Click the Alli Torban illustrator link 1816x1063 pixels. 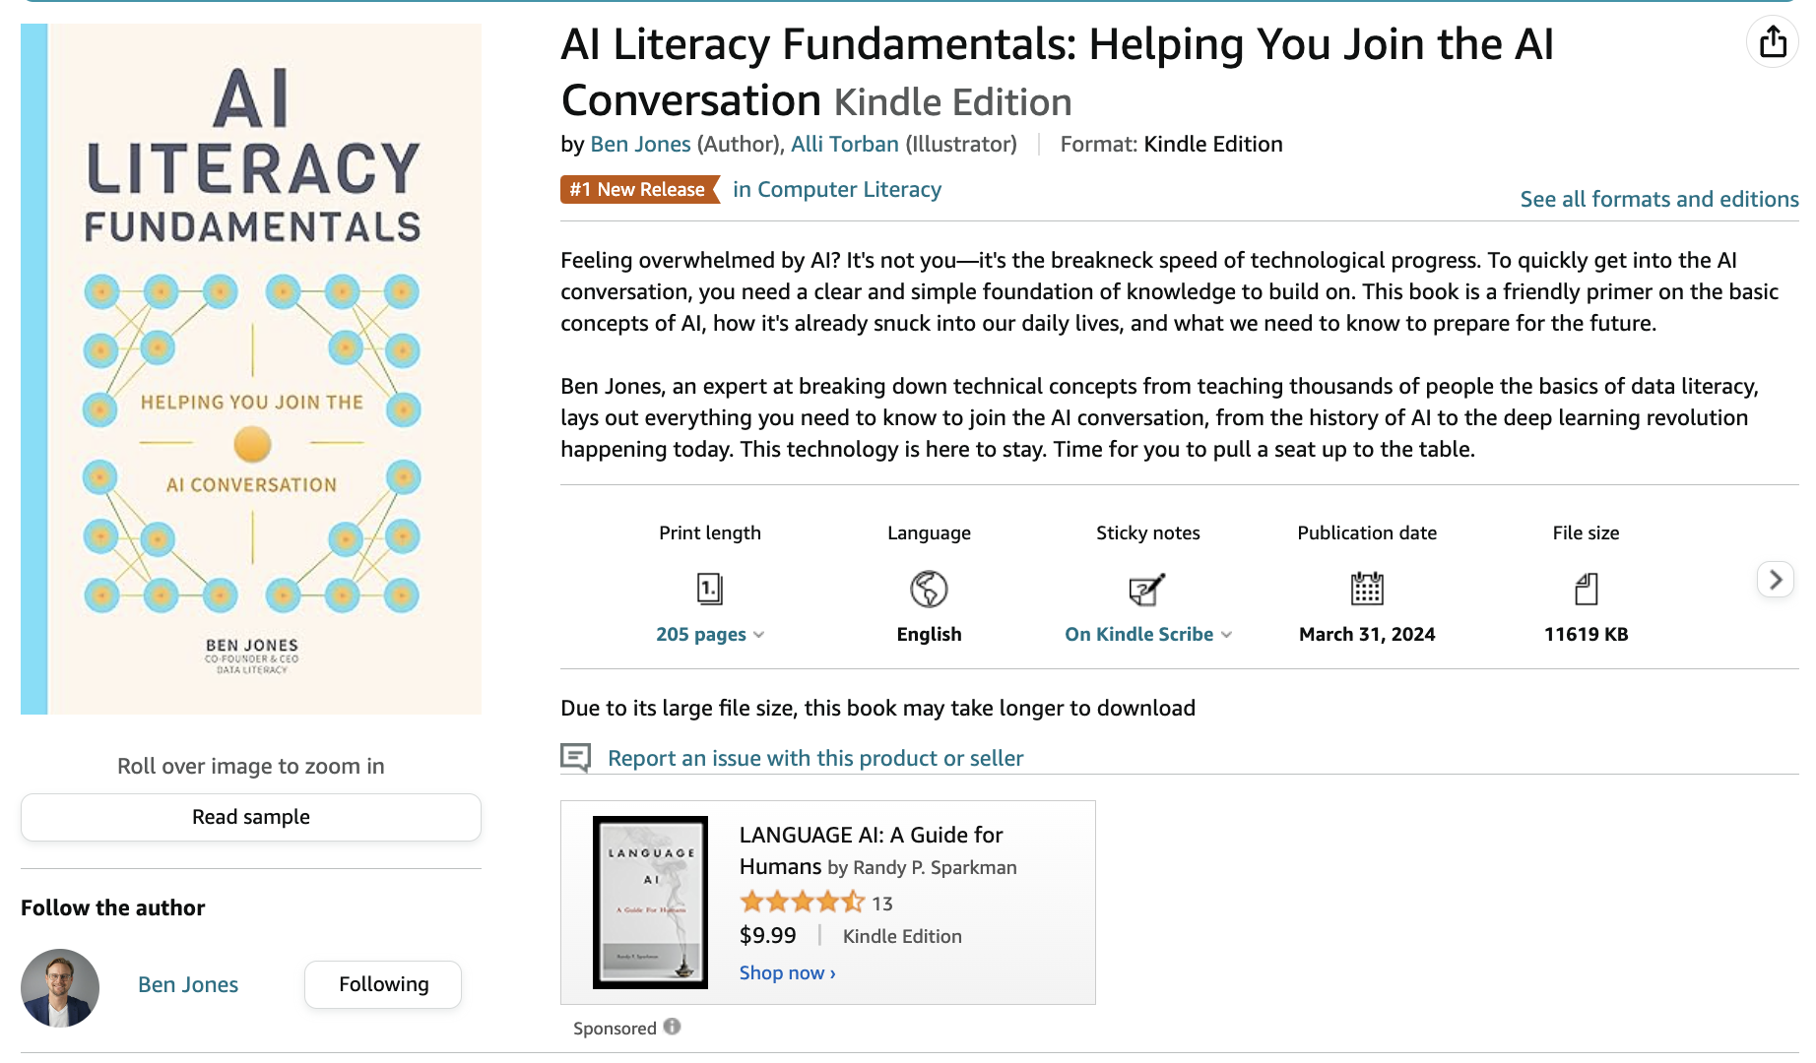coord(844,144)
